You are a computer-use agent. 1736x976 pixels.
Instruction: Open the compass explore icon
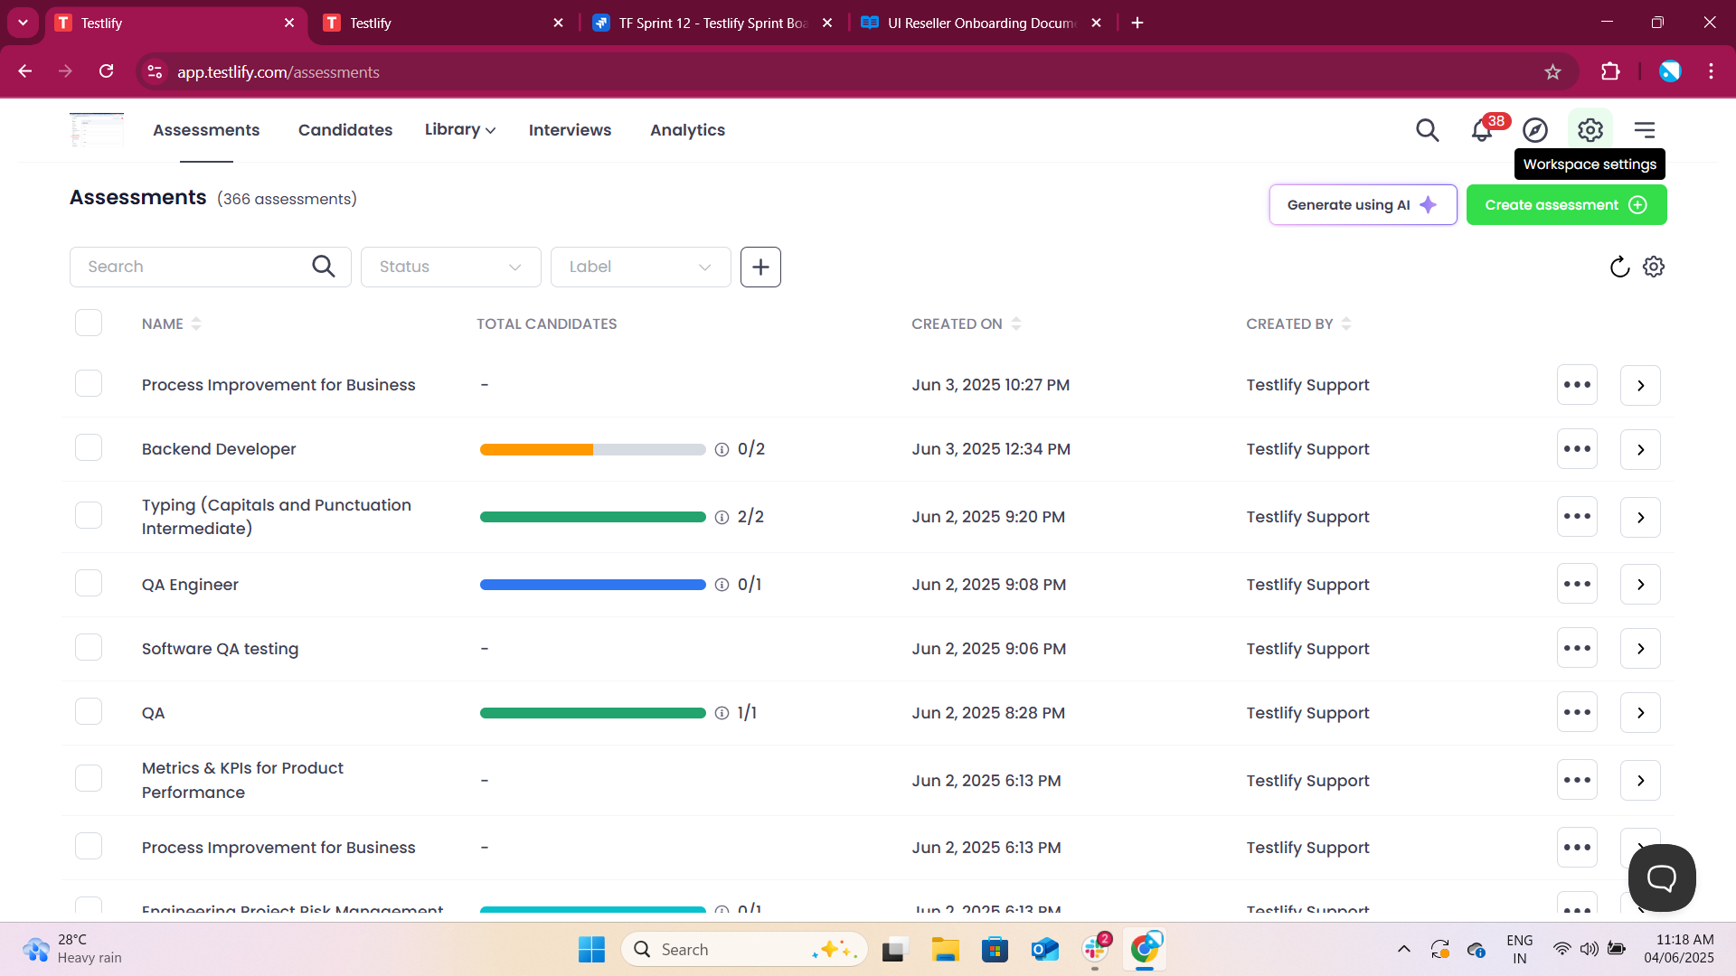(1535, 130)
